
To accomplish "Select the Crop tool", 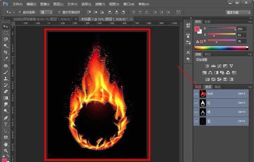I will (x=6, y=52).
